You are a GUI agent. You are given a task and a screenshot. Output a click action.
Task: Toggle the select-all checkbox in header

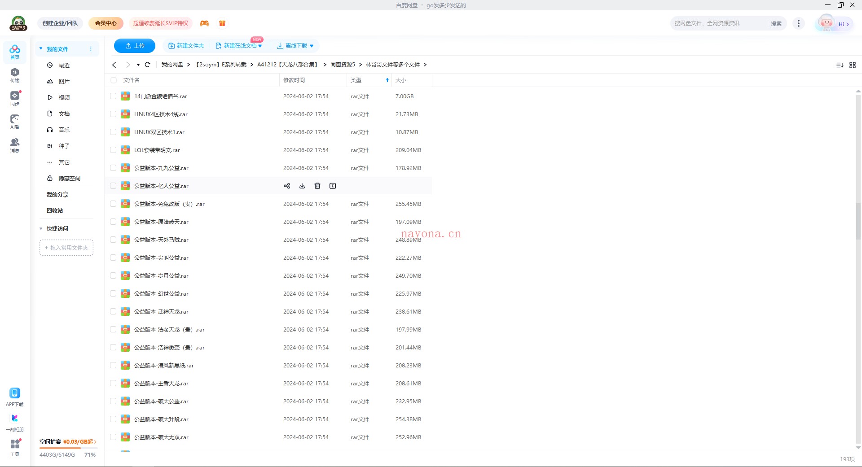114,80
